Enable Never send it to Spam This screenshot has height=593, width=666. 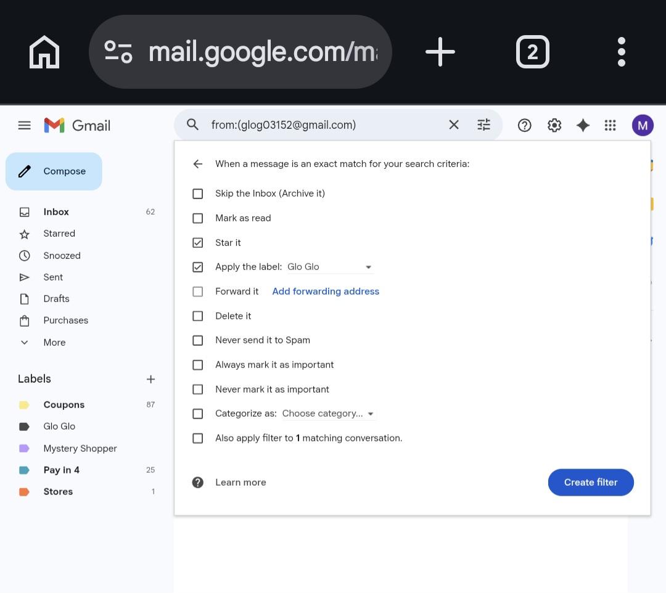[197, 340]
